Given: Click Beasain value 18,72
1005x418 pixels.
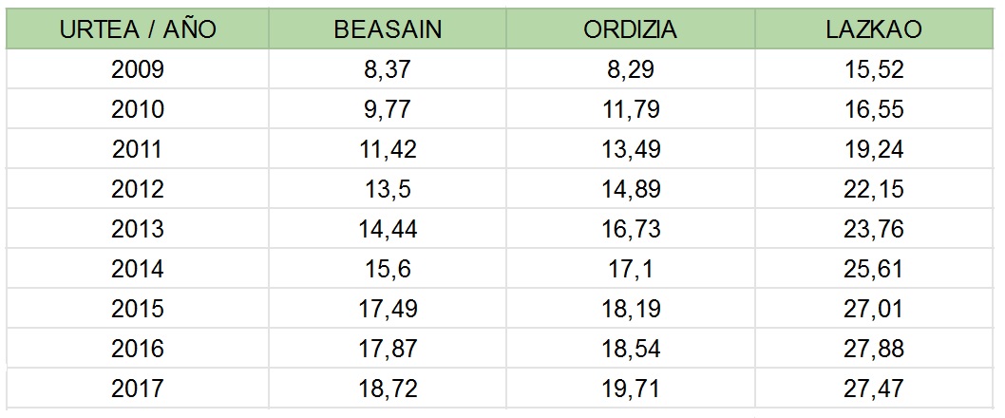Looking at the screenshot, I should pyautogui.click(x=388, y=389).
